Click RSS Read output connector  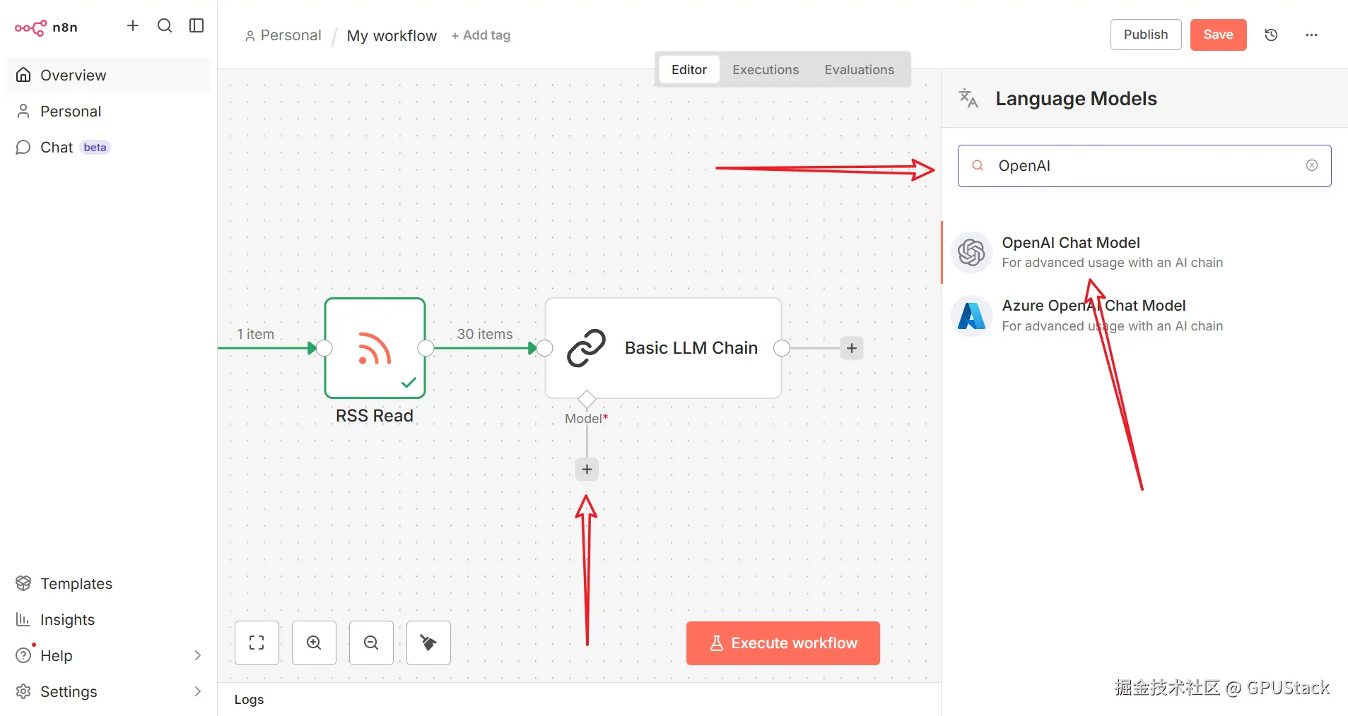426,348
